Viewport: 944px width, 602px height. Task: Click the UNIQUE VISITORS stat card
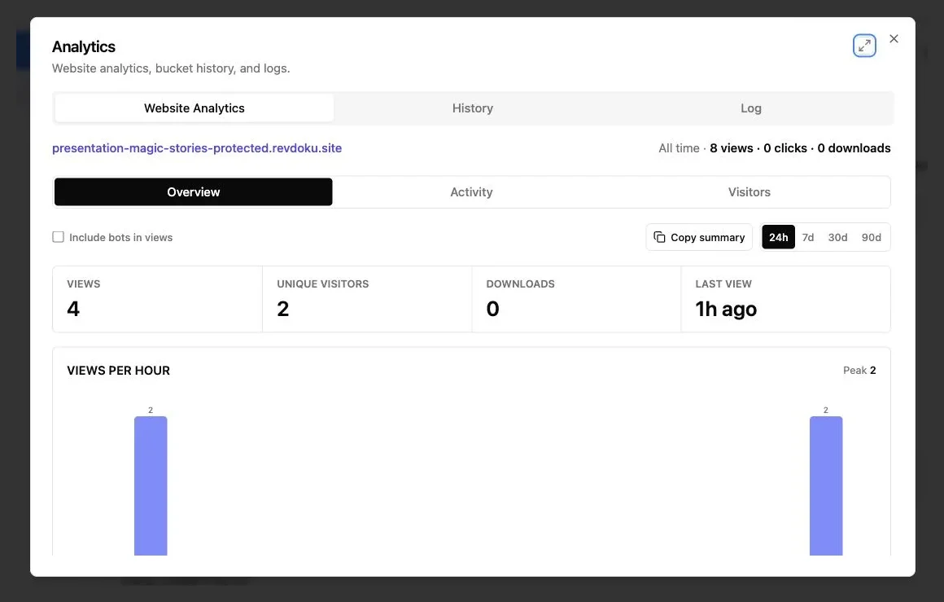tap(367, 299)
